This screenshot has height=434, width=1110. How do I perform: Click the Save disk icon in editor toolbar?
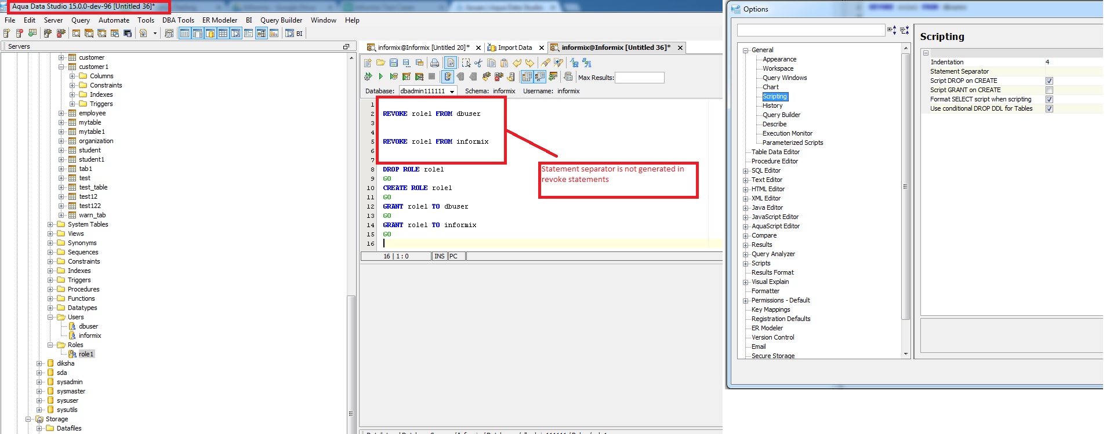tap(394, 63)
